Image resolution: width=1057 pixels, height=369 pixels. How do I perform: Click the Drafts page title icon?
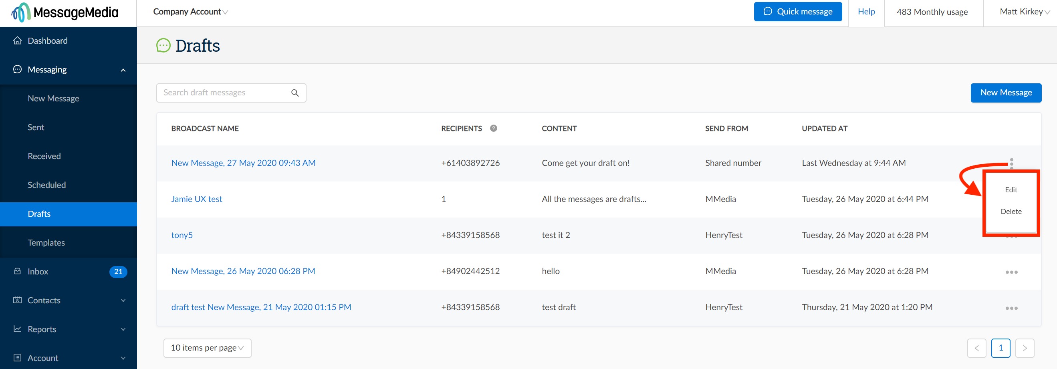[163, 45]
